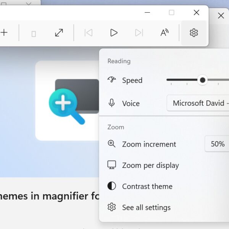The width and height of the screenshot is (229, 229).
Task: Skip to next sentence
Action: 139,32
